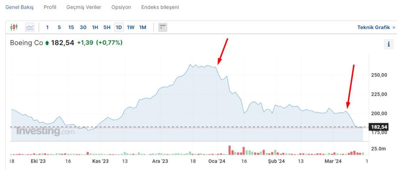Screen dimensions: 397x170
Task: Select the 15-minute timeframe
Action: pos(71,27)
